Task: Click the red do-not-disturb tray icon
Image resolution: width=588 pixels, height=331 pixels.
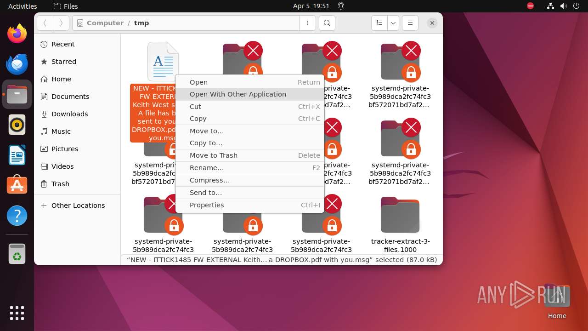Action: (531, 6)
